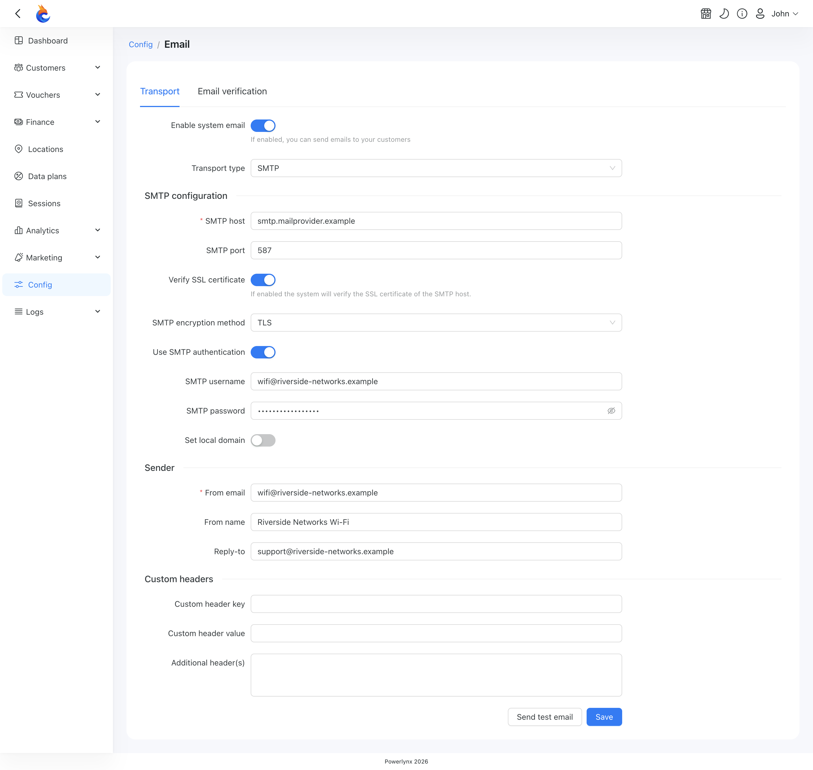
Task: Toggle Use SMTP authentication switch
Action: pos(263,352)
